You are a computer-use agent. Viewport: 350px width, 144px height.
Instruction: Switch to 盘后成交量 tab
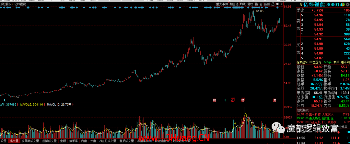pos(127,141)
